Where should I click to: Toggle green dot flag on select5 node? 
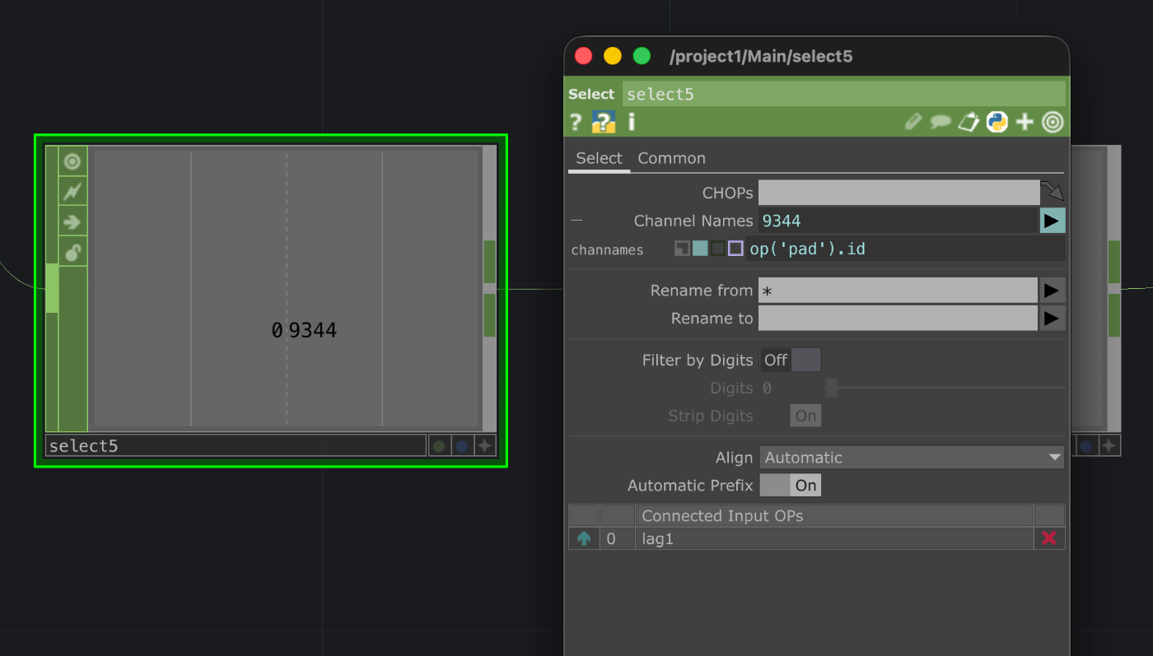click(439, 446)
